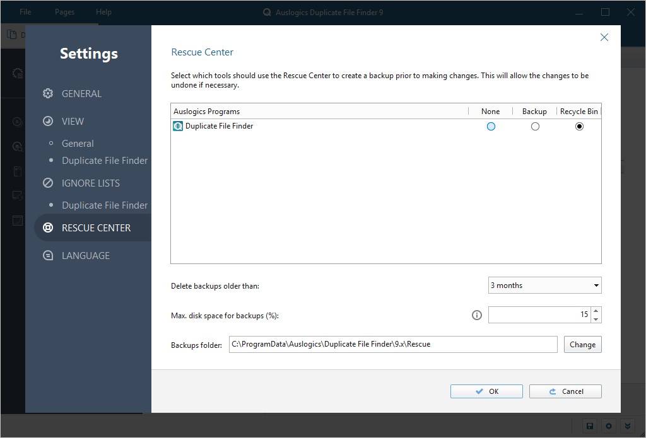Click the Language speech bubble icon
Viewport: 646px width, 438px height.
click(48, 255)
